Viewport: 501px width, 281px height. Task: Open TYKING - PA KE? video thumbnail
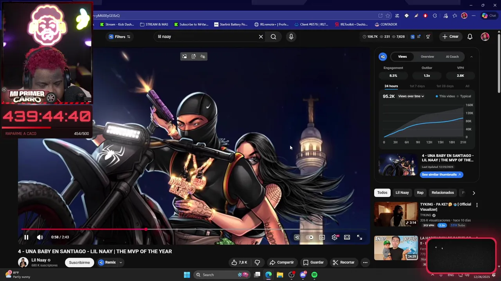(x=396, y=214)
